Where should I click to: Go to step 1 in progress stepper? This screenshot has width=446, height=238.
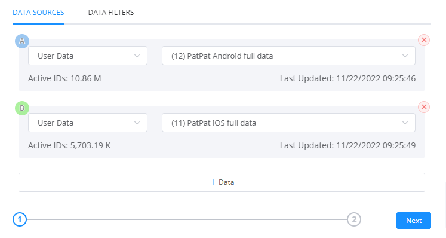20,219
